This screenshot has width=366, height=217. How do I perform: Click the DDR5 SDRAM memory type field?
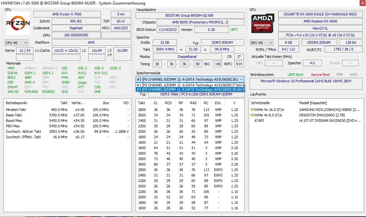coord(222,42)
